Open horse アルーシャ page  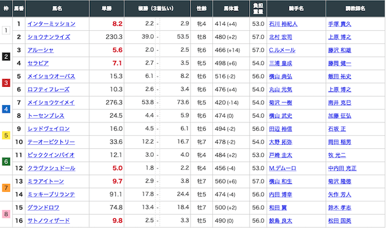pos(40,50)
